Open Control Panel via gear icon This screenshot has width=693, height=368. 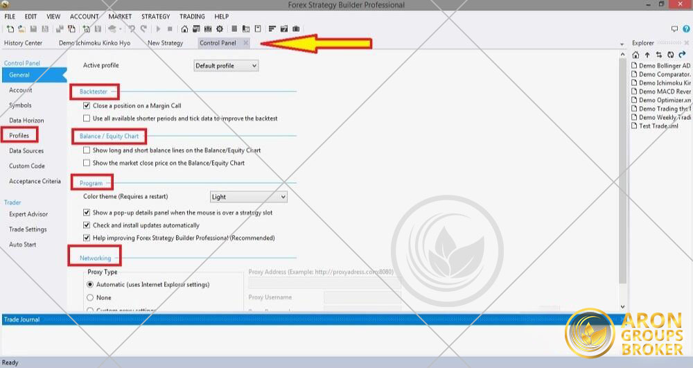(220, 29)
